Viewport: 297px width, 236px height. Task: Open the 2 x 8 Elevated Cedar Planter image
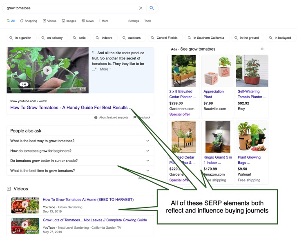coord(183,71)
